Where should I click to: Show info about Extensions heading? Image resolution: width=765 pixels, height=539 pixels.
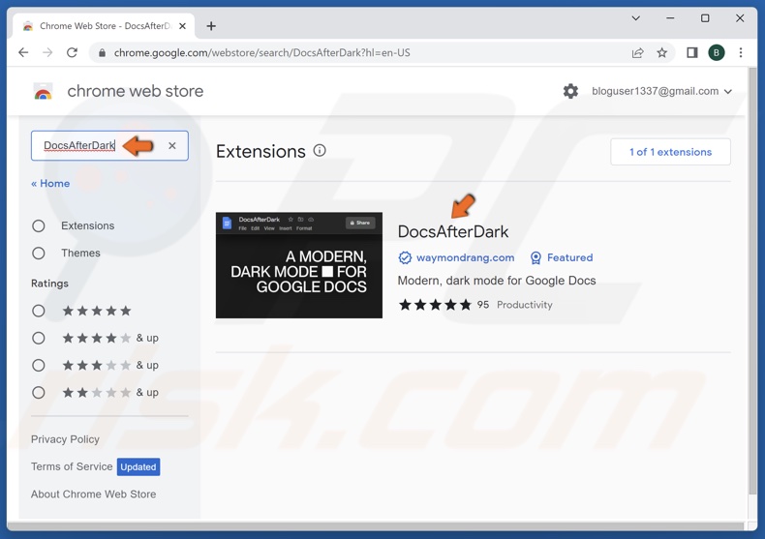coord(320,151)
